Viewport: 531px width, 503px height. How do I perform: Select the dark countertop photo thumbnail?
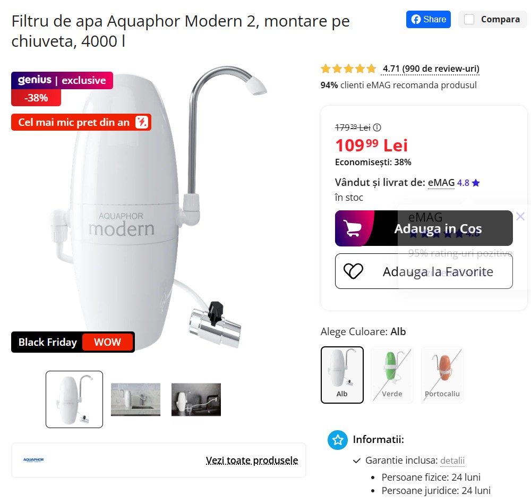196,399
